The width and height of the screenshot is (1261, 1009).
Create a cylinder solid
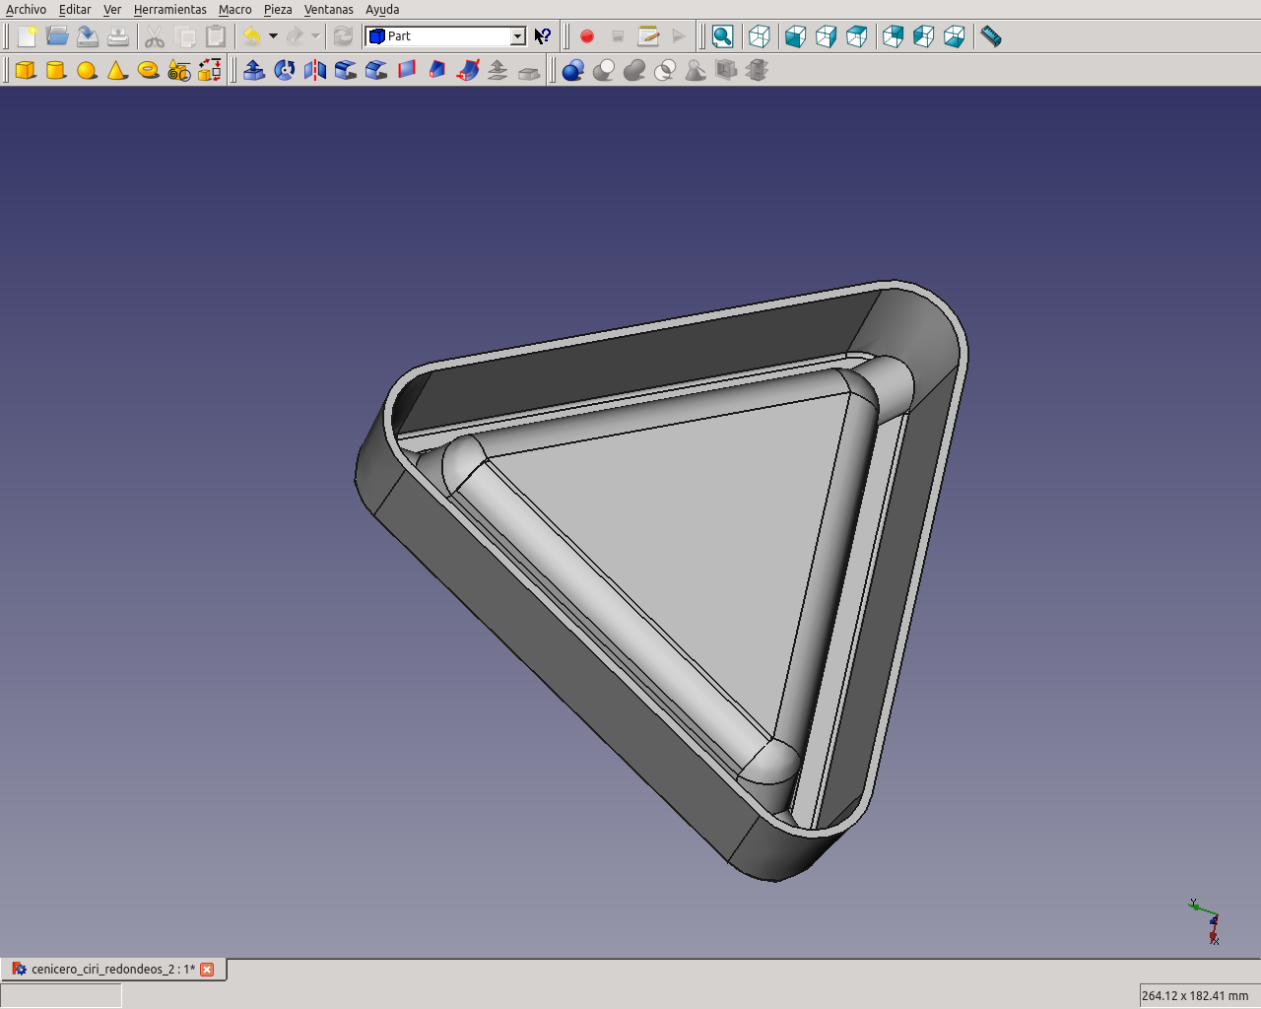pyautogui.click(x=57, y=70)
